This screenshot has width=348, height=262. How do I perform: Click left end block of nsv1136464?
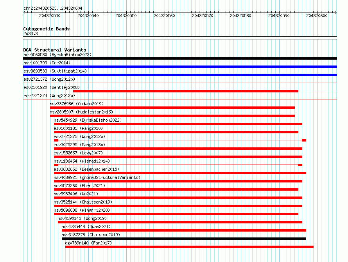click(56, 165)
